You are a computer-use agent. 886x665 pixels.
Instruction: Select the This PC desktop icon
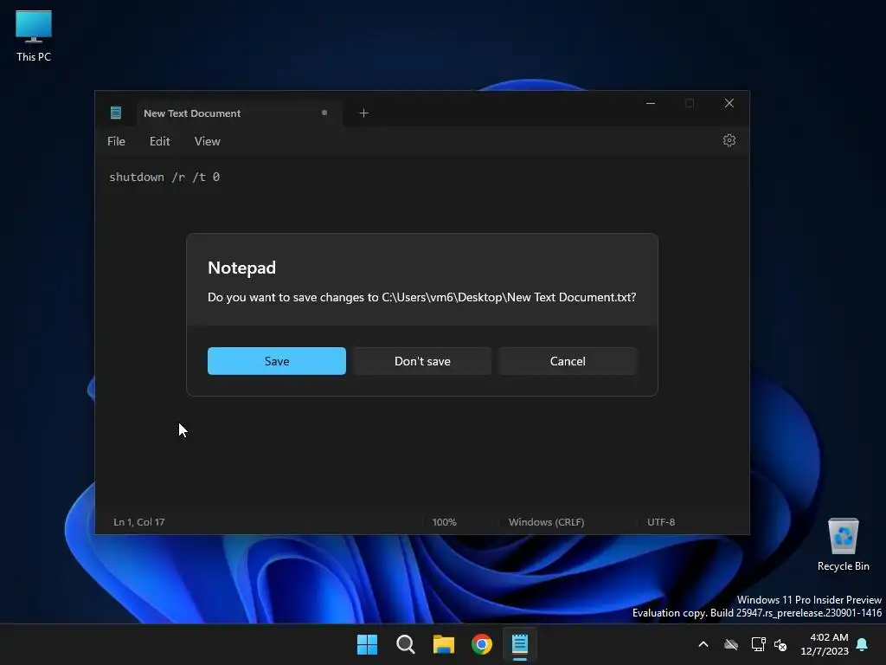click(x=34, y=36)
